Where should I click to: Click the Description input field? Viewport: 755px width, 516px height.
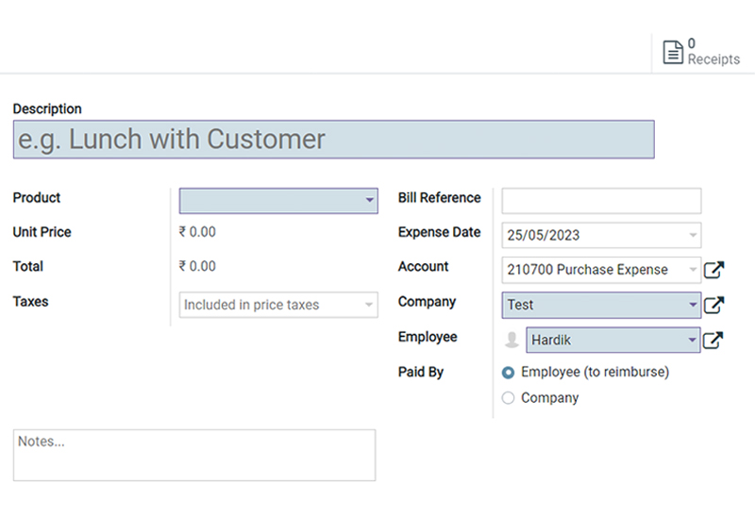click(x=334, y=140)
